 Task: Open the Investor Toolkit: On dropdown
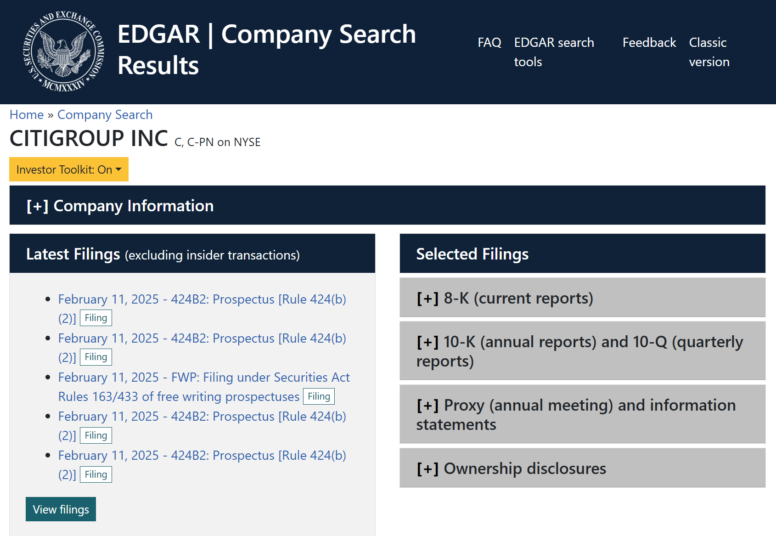click(69, 169)
